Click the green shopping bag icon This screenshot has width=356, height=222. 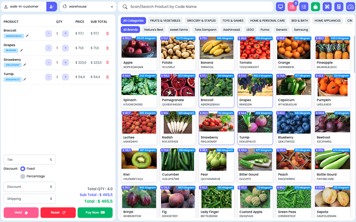pyautogui.click(x=316, y=7)
